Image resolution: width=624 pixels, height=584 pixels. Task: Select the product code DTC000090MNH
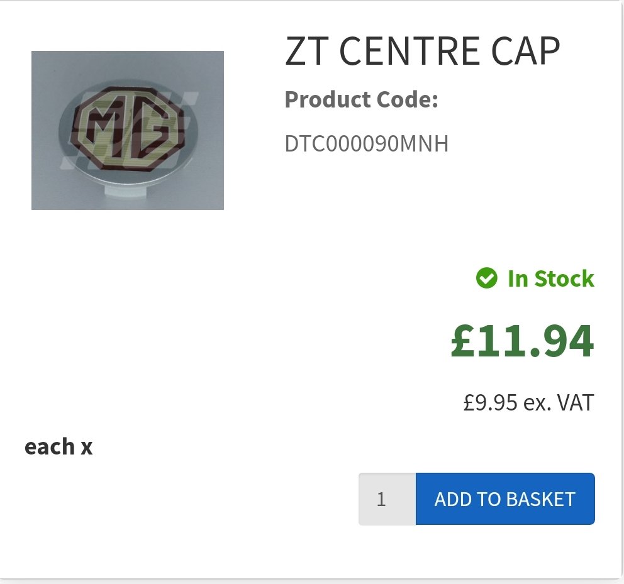click(x=367, y=144)
